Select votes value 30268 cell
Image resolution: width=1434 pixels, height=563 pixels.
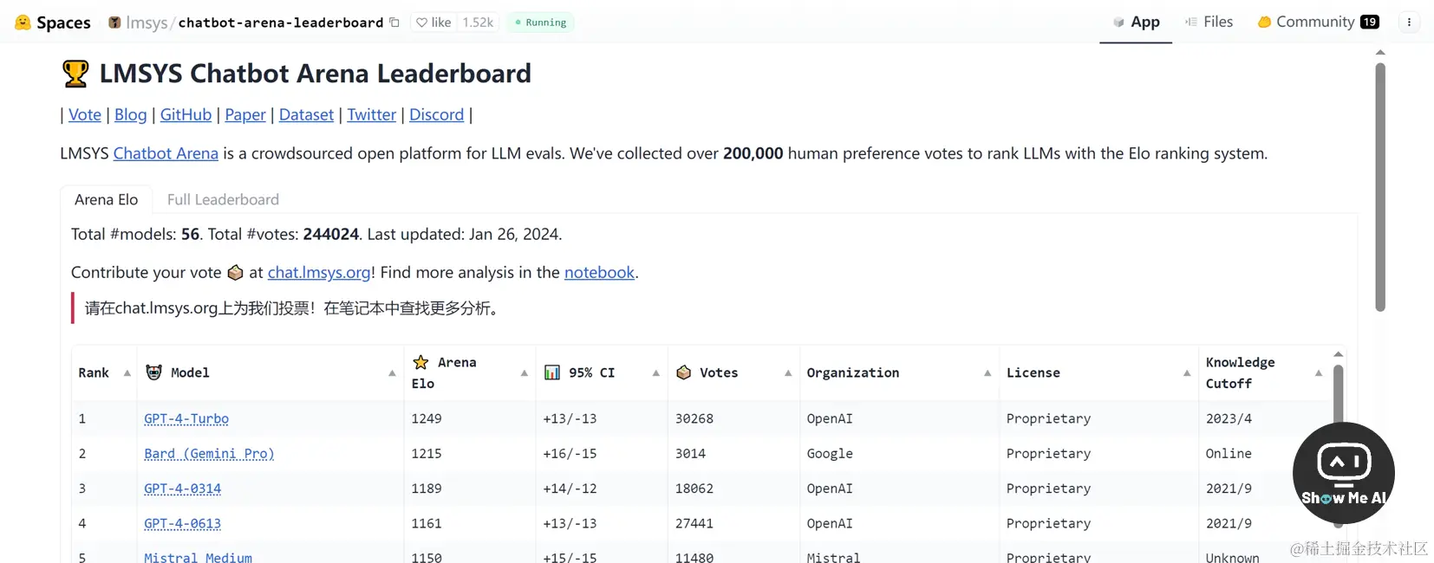(x=733, y=419)
